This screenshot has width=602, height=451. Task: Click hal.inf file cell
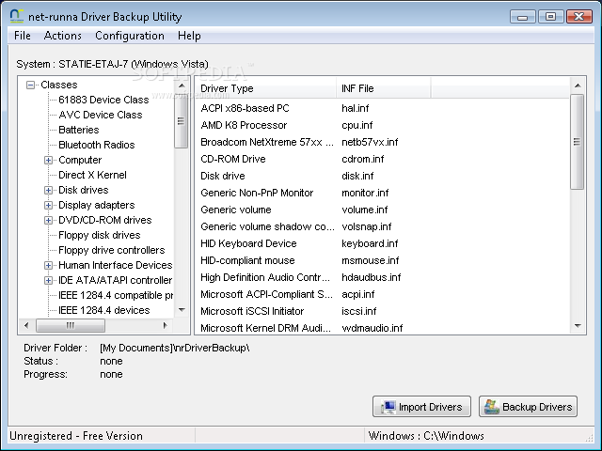(356, 108)
